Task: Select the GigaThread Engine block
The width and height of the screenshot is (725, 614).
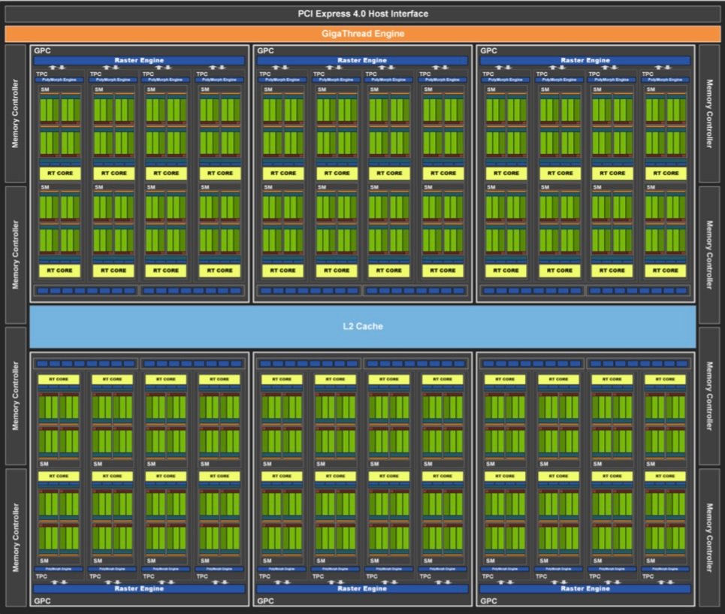Action: (x=362, y=33)
